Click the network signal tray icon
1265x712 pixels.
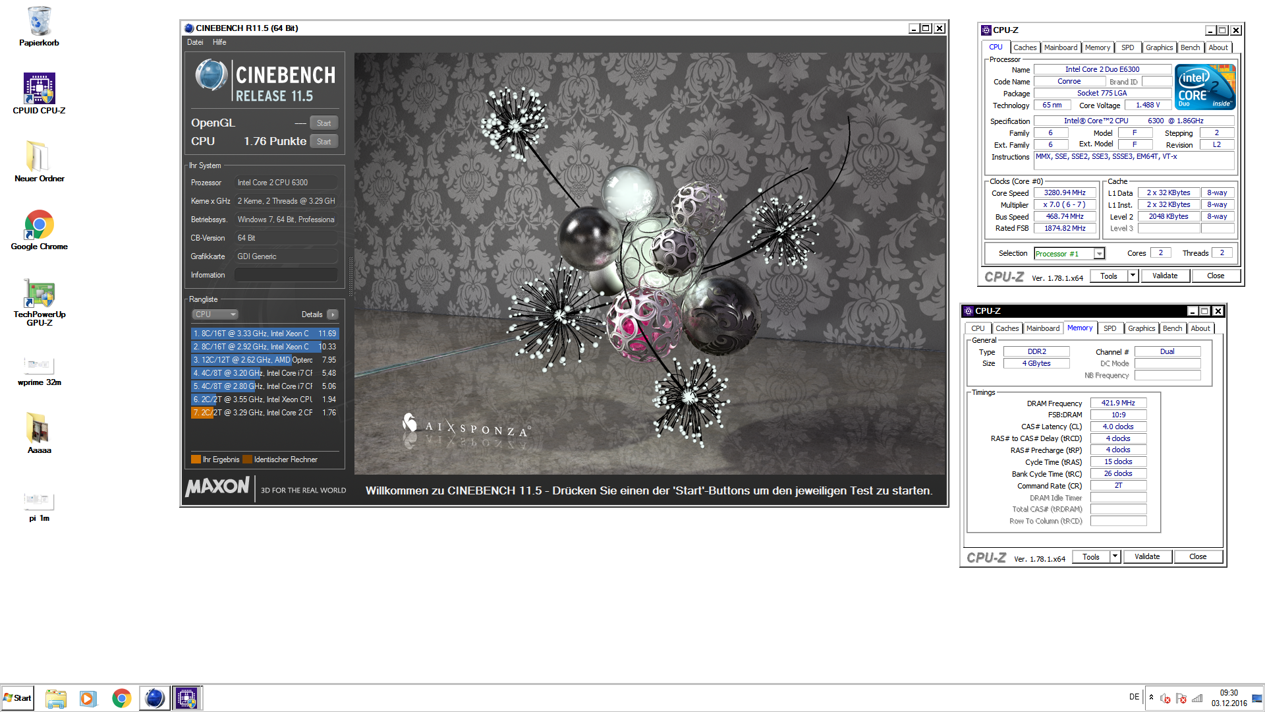pyautogui.click(x=1197, y=698)
